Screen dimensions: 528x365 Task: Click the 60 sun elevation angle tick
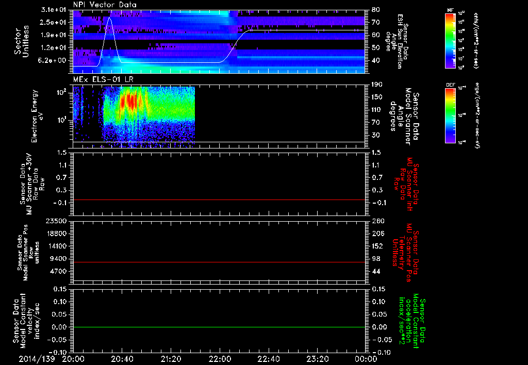[x=375, y=35]
